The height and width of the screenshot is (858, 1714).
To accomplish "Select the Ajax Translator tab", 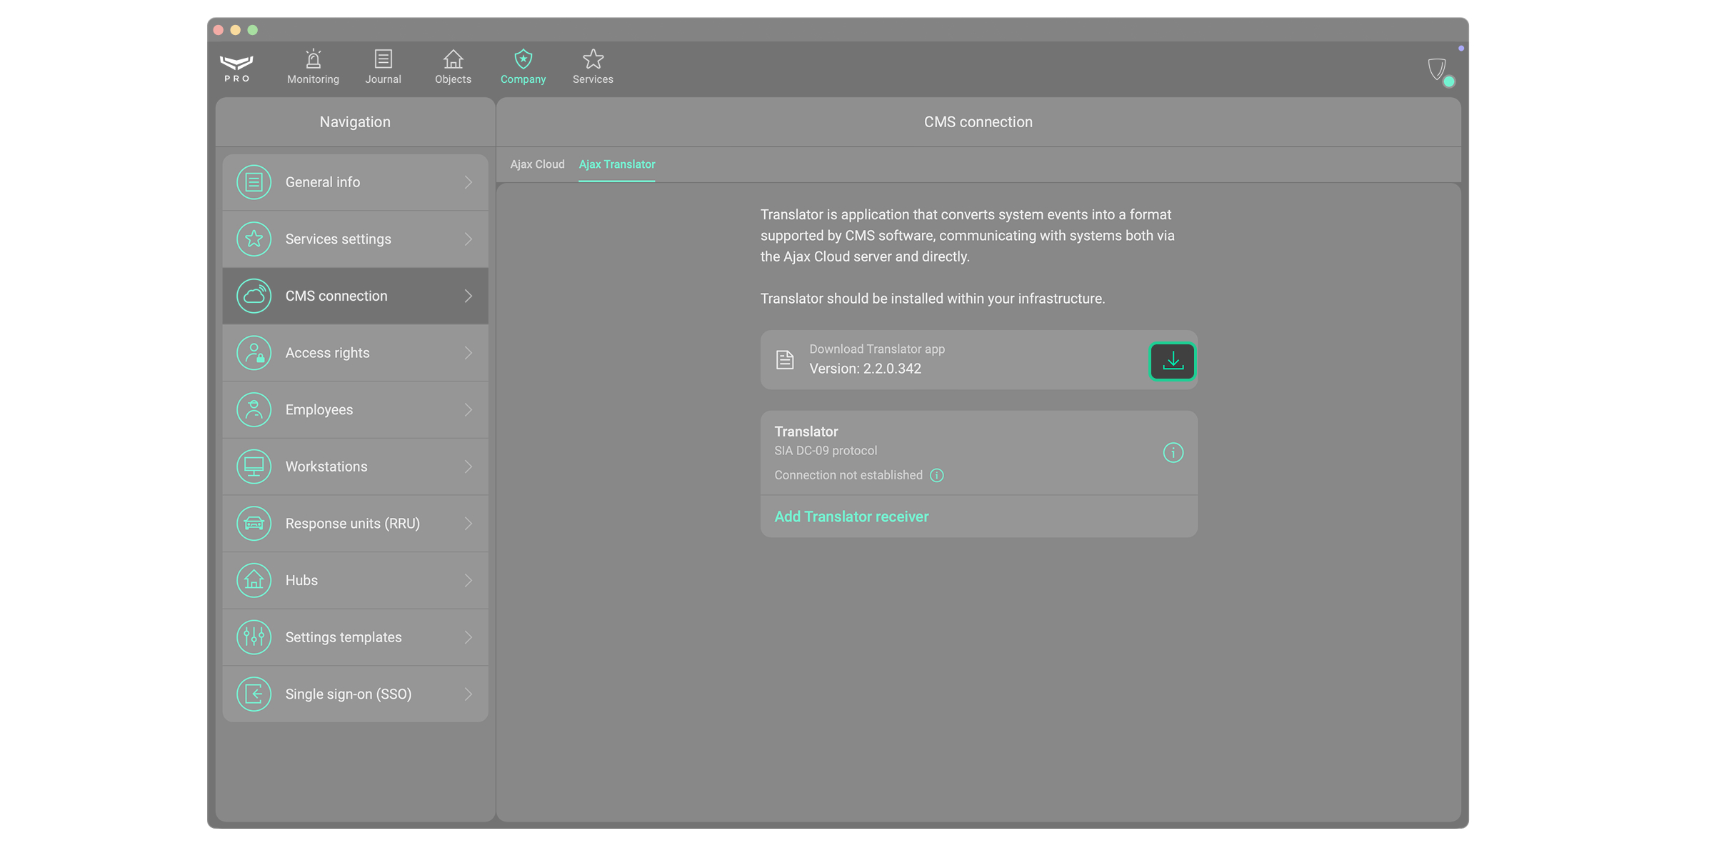I will coord(617,164).
